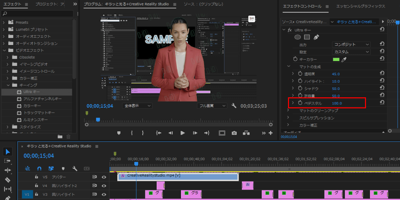Switch to the エッセンシャルグラフィックス tab
This screenshot has width=400, height=200.
361,6
